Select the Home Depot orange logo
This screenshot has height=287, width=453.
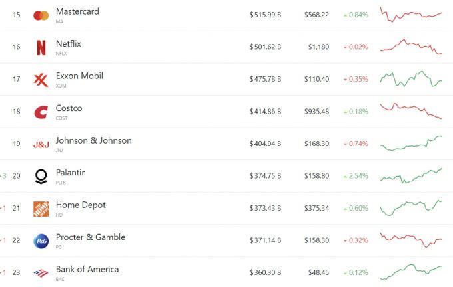click(x=41, y=209)
